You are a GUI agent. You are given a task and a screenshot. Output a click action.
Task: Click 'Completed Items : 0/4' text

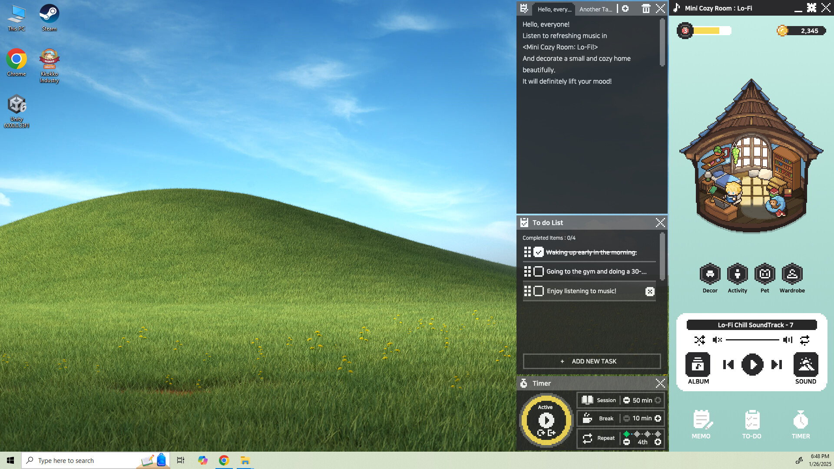[549, 238]
